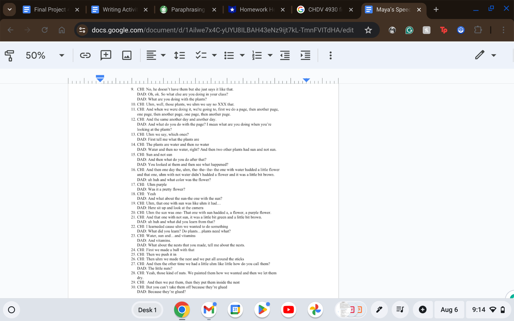Viewport: 514px width, 321px height.
Task: Click the address bar URL field
Action: click(x=222, y=30)
